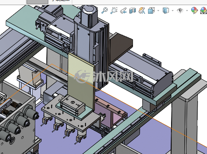Toggle the Section View tool
The height and width of the screenshot is (154, 207).
[x=133, y=10]
